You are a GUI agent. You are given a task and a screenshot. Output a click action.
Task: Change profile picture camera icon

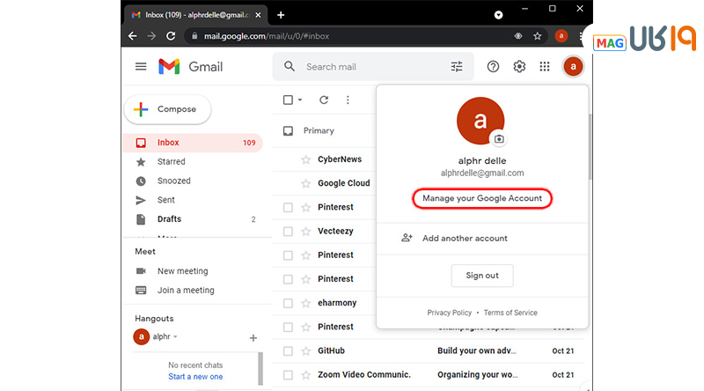(x=499, y=139)
